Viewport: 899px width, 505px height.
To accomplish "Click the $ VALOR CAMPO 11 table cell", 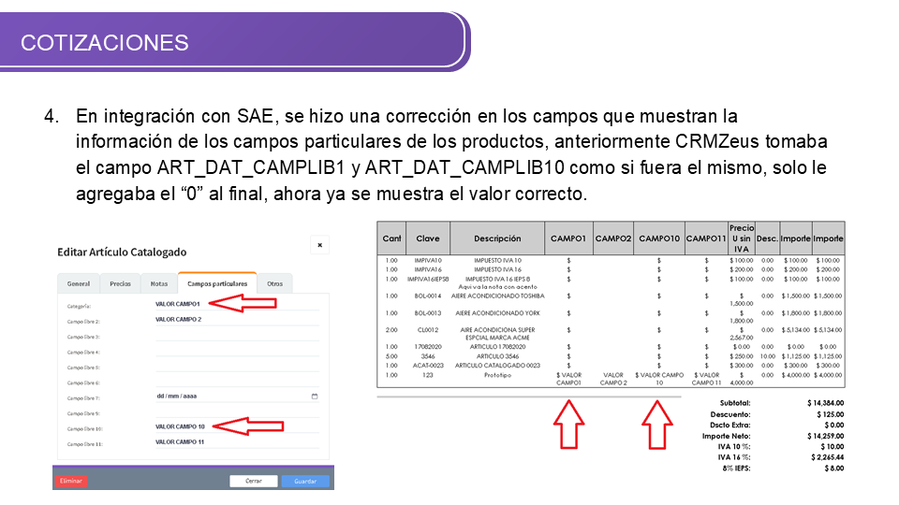I will pyautogui.click(x=706, y=379).
